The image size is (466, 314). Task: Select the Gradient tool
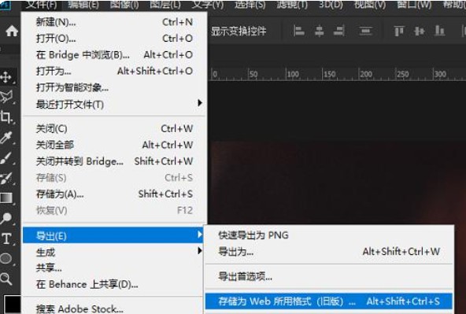point(6,198)
